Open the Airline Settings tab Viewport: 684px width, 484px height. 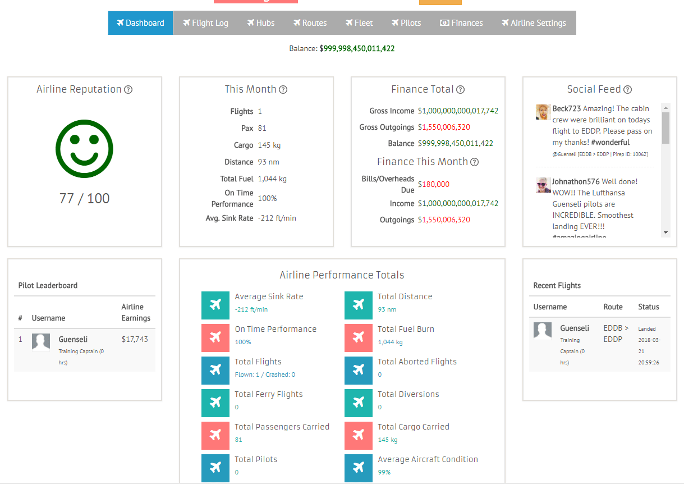click(534, 23)
